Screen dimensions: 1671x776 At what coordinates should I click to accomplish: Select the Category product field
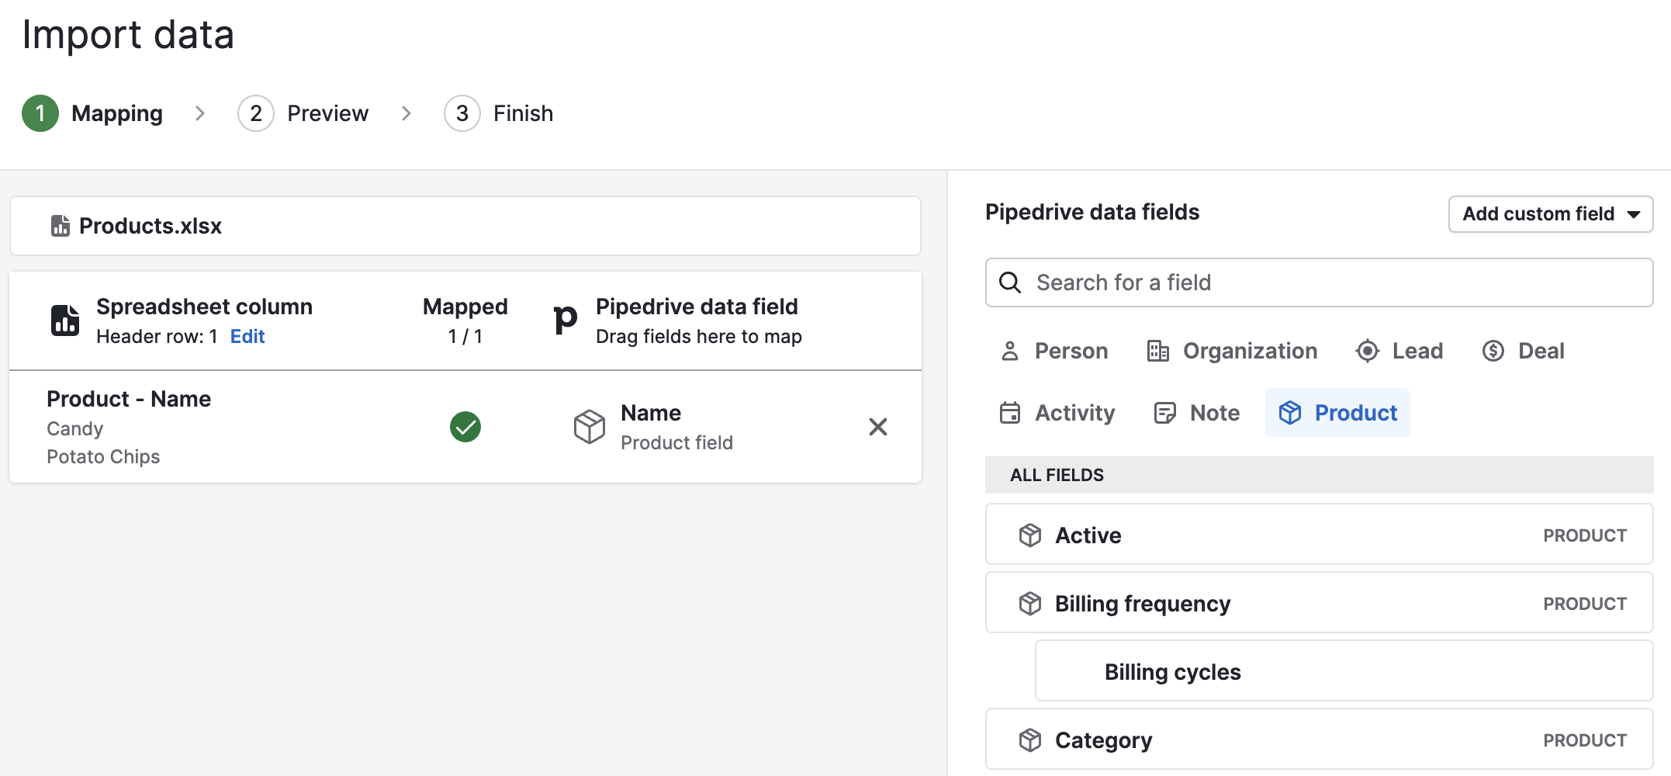[1319, 740]
